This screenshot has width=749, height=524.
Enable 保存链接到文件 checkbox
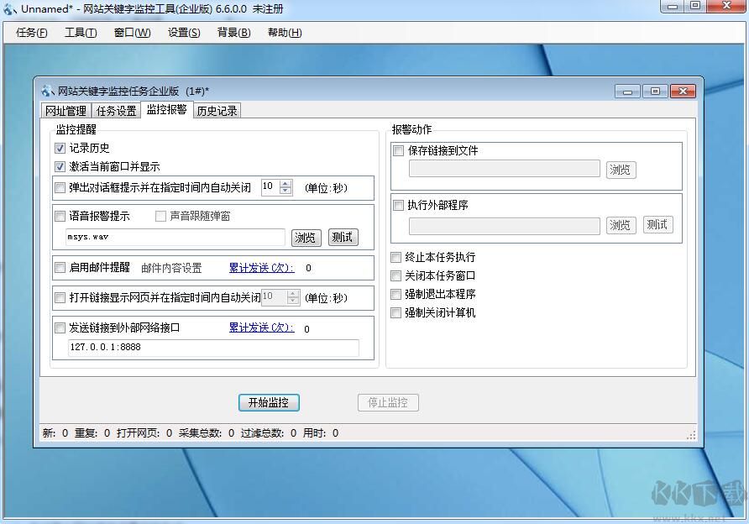pos(398,151)
